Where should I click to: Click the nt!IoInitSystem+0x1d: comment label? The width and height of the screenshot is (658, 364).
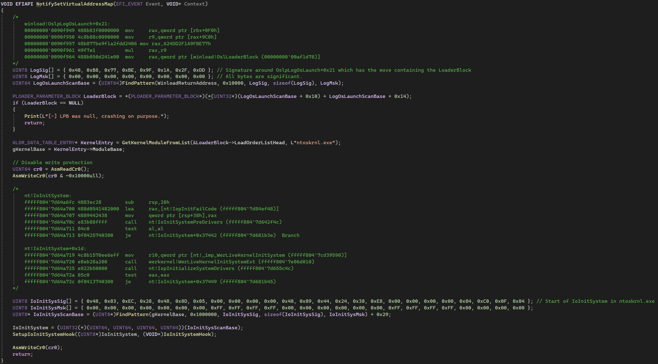[x=55, y=248]
